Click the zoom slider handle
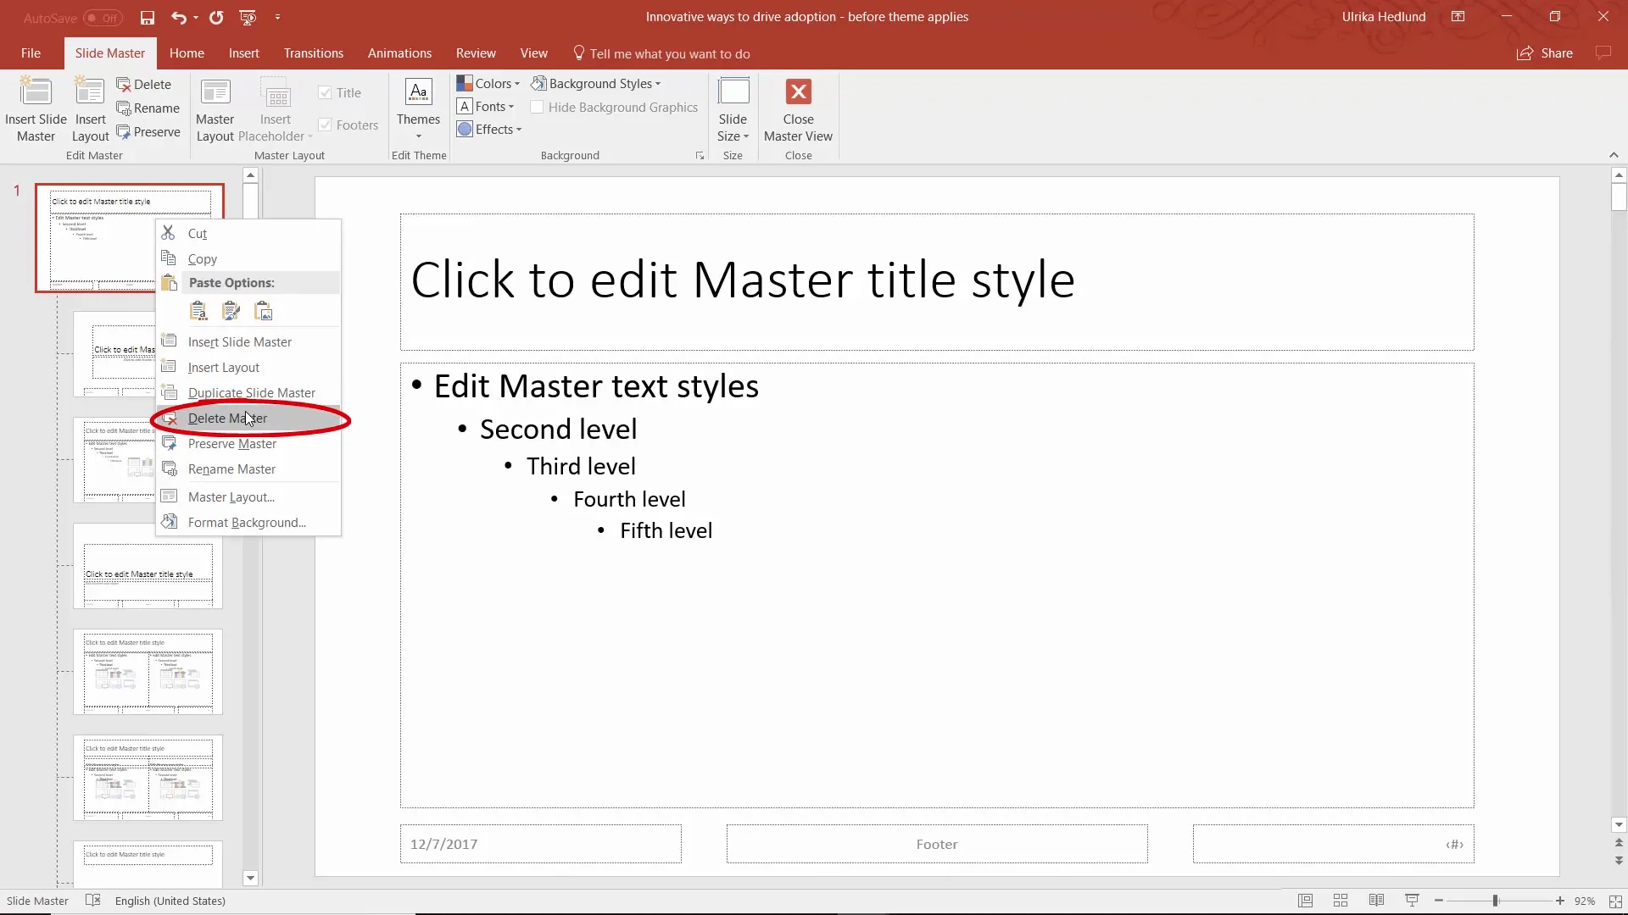This screenshot has height=915, width=1628. click(x=1495, y=901)
